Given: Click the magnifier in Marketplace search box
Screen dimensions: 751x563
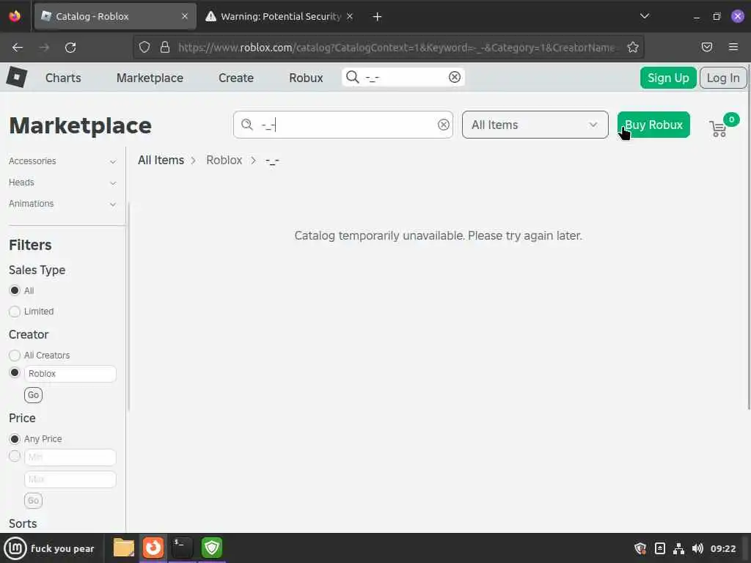Looking at the screenshot, I should coord(246,125).
